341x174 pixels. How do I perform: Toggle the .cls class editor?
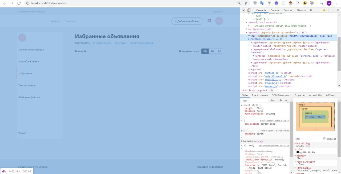click(x=280, y=101)
